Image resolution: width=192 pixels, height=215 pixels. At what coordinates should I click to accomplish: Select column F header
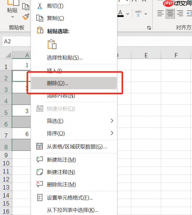pos(176,55)
